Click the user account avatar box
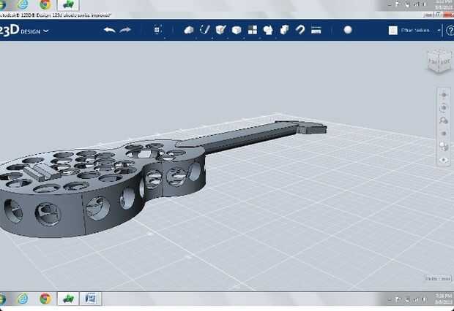This screenshot has width=454, height=311. point(393,31)
